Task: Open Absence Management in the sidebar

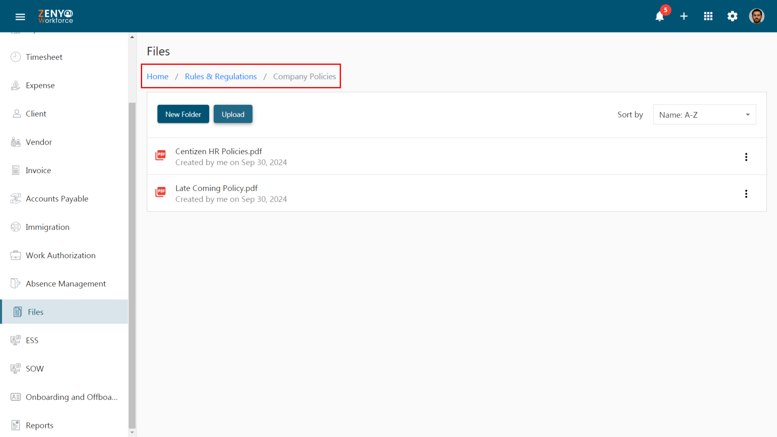Action: pos(66,284)
